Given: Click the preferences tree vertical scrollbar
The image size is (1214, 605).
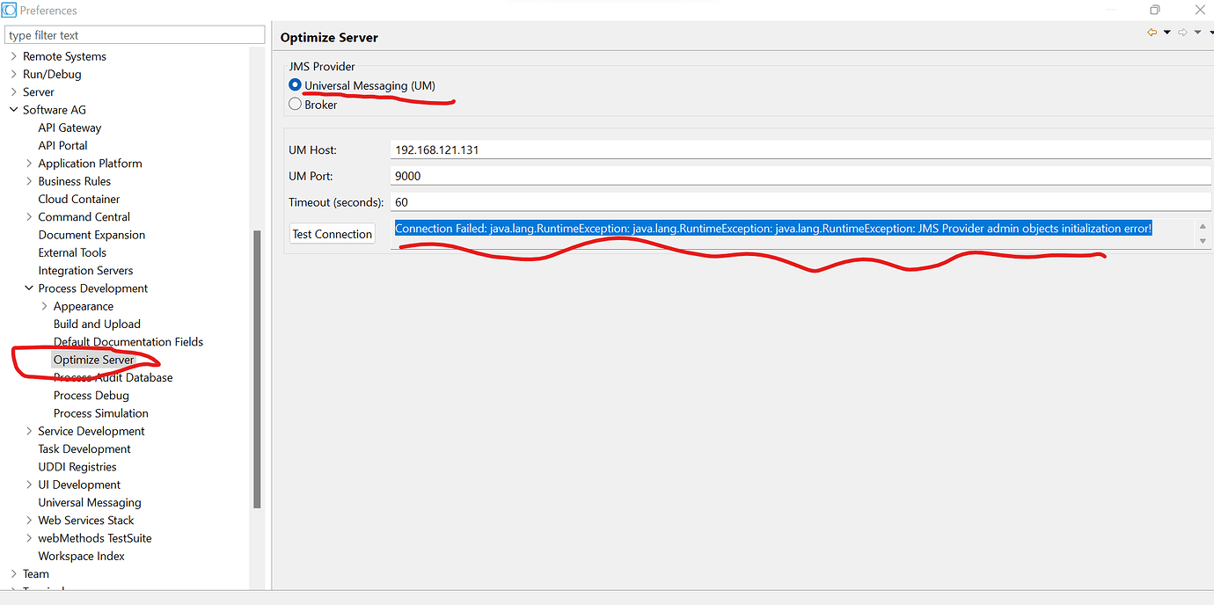Looking at the screenshot, I should pos(257,369).
